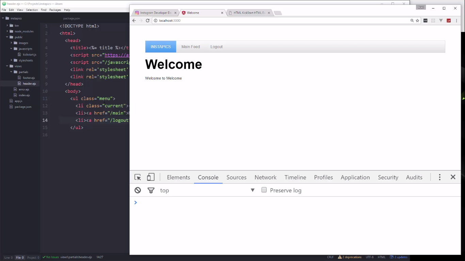
Task: Close the Welcome browser tab
Action: (222, 13)
